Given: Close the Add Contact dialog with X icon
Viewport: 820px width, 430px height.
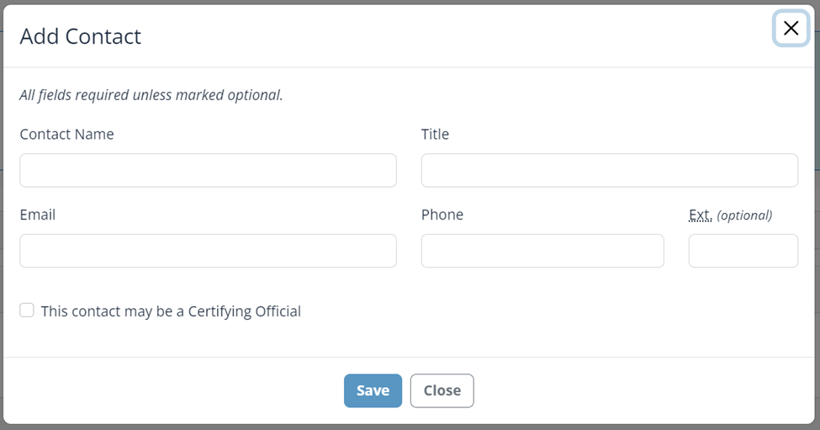Looking at the screenshot, I should 791,29.
